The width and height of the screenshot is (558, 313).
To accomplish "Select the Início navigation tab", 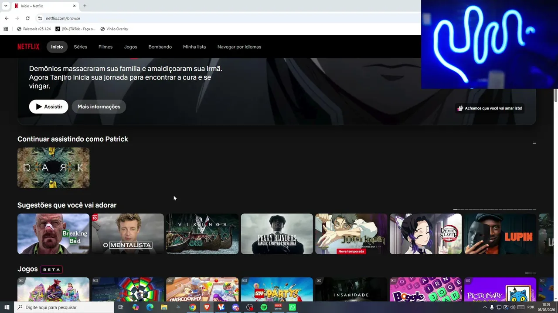I will [57, 47].
